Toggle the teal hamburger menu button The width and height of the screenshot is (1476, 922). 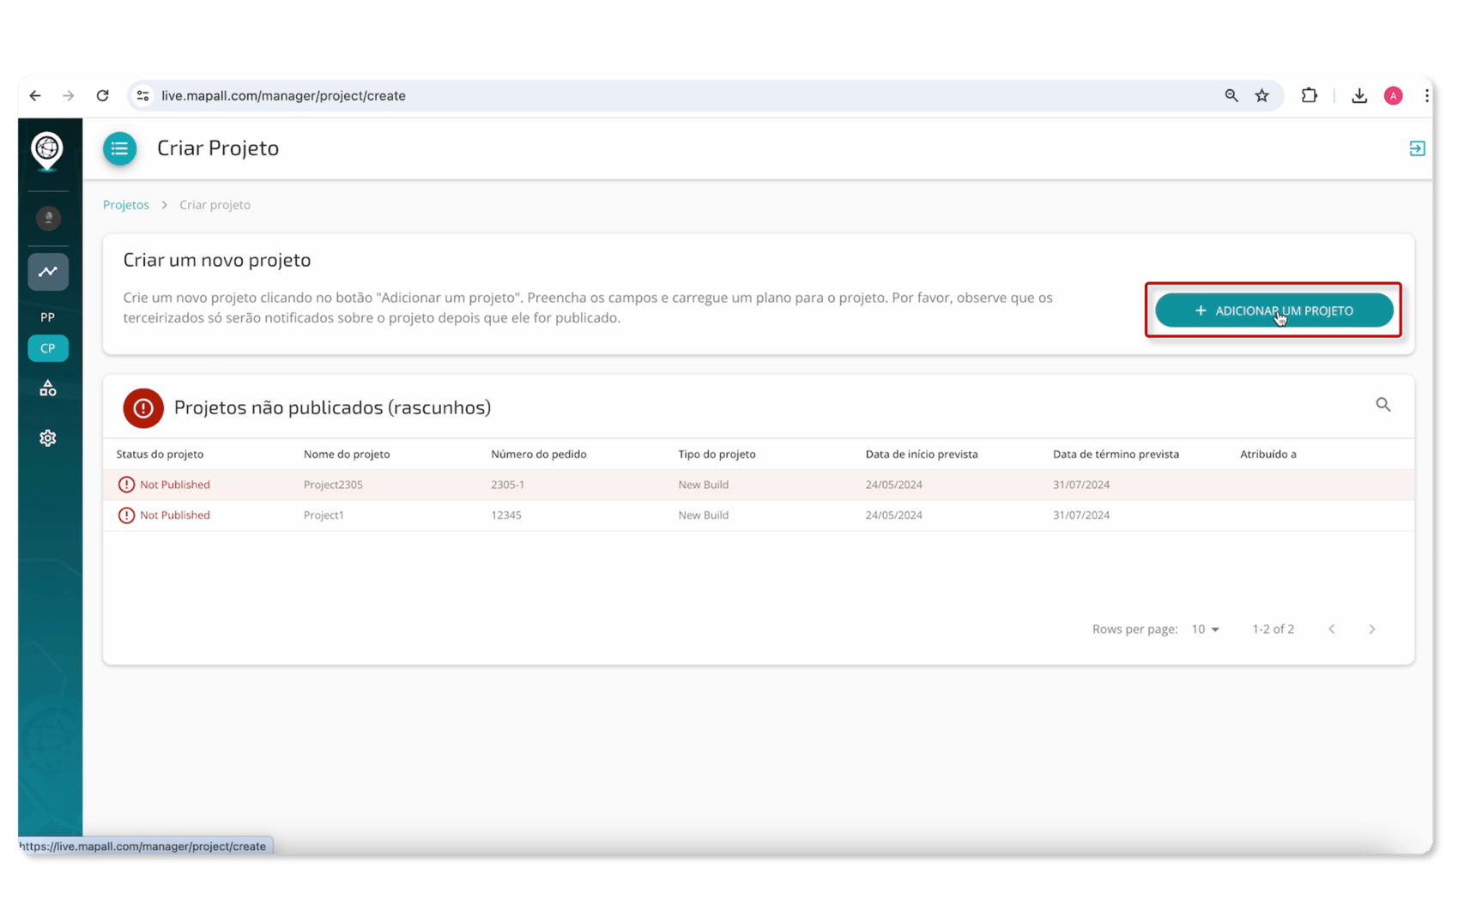point(120,148)
